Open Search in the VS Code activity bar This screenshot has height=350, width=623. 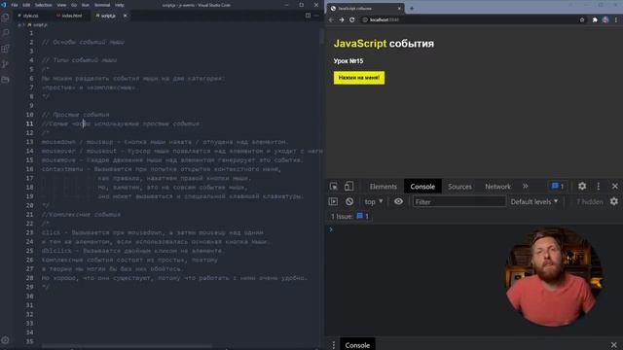pos(5,33)
